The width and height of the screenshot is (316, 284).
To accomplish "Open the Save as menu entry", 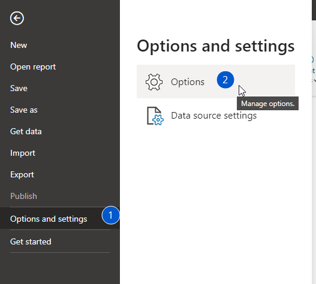I will pos(24,110).
